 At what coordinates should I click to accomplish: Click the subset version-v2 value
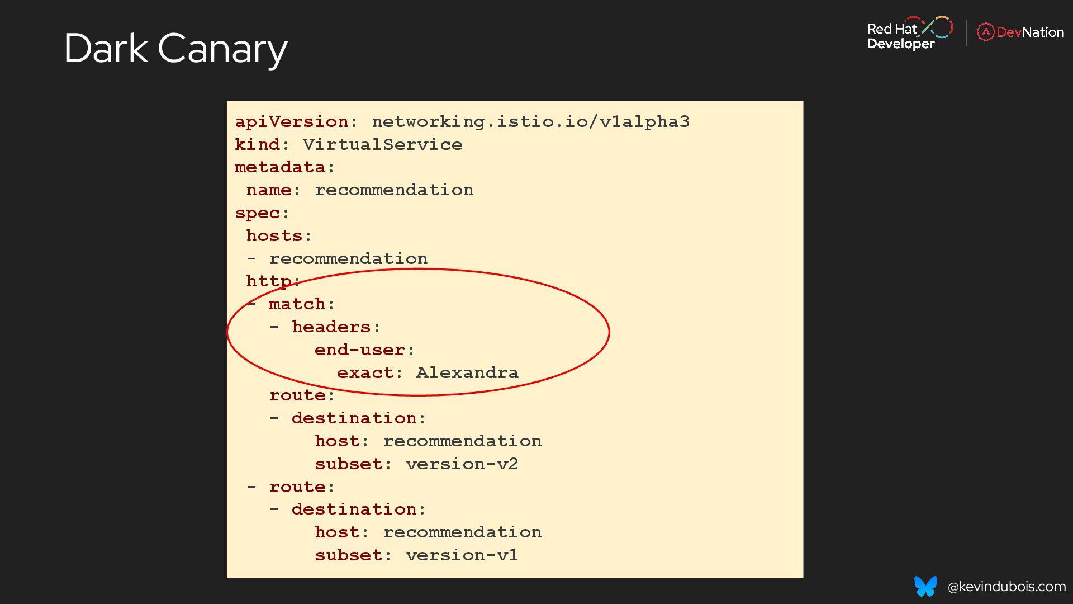coord(462,464)
